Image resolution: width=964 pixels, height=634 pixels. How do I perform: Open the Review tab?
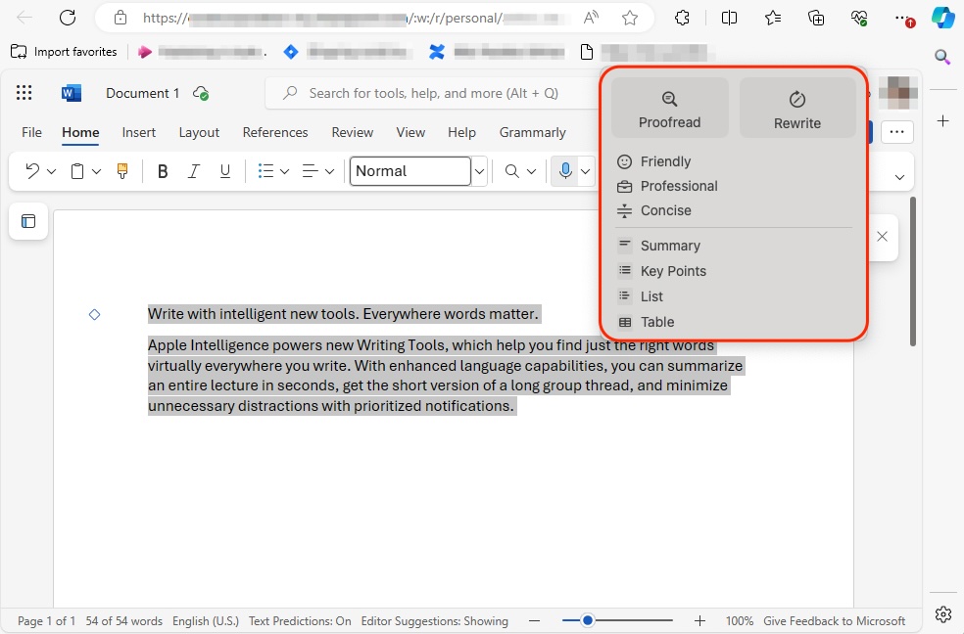coord(352,132)
